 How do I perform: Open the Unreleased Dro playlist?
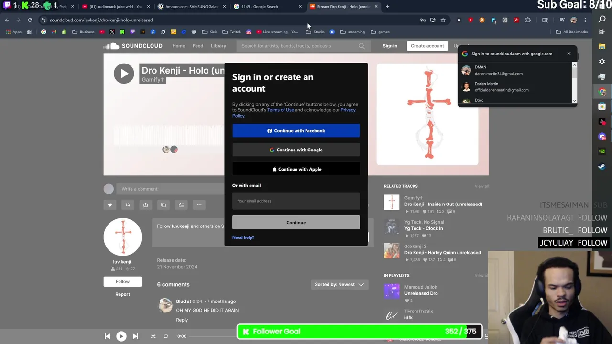421,293
